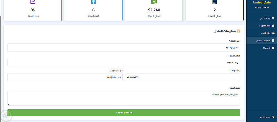
Task: Click the blue building icon on available rooms card
Action: coord(93,2)
